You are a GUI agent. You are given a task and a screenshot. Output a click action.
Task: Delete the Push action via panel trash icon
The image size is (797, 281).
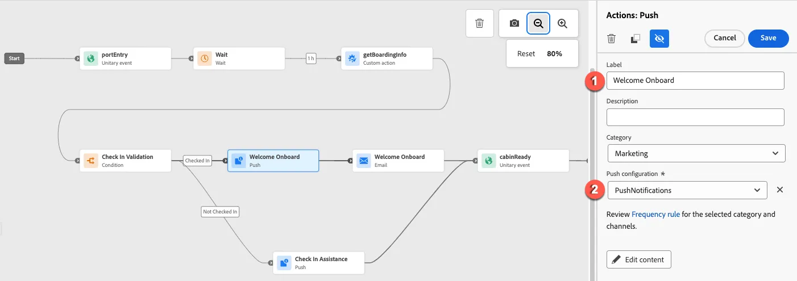[612, 39]
